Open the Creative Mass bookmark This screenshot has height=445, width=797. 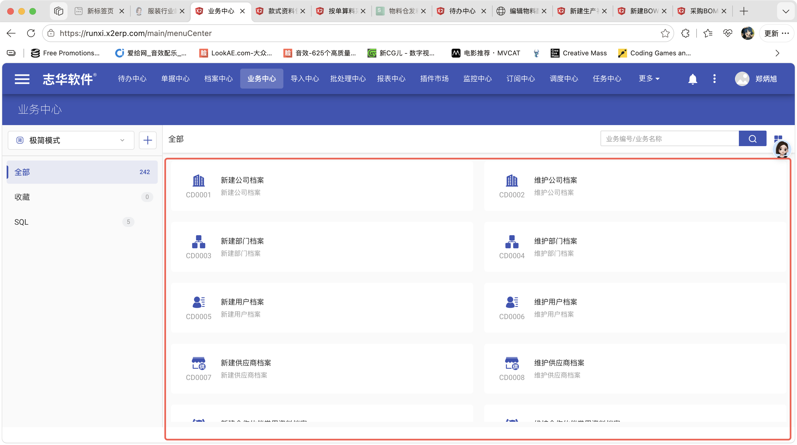pos(579,53)
